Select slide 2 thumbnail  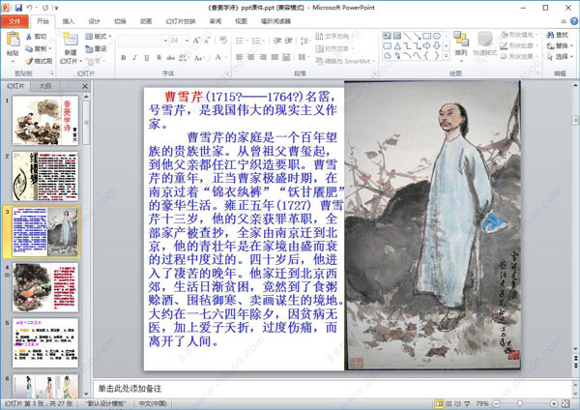[x=45, y=176]
